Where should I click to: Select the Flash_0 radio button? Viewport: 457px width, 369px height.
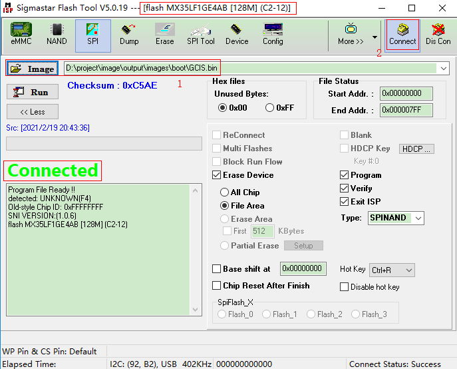(222, 314)
